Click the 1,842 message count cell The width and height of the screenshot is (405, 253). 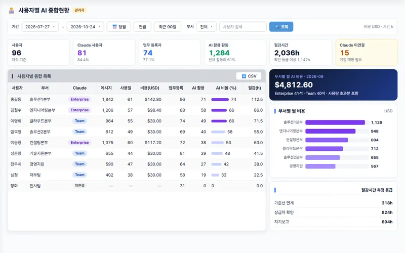[x=107, y=99]
